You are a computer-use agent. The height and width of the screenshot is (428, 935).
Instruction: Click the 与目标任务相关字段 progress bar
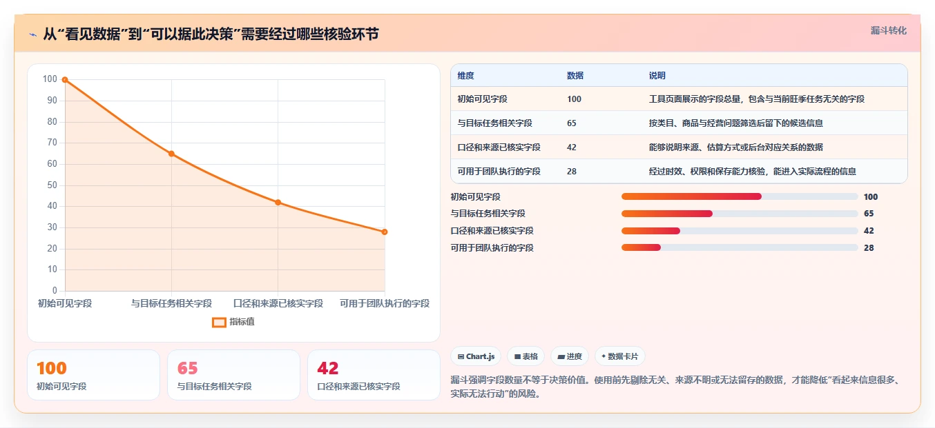pyautogui.click(x=740, y=214)
